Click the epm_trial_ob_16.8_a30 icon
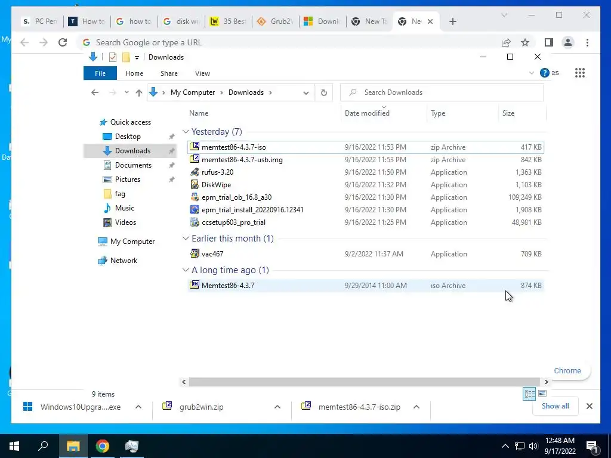 coord(195,197)
